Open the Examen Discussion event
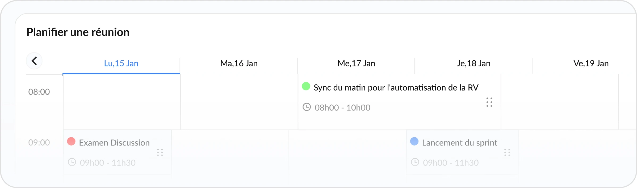 (114, 143)
